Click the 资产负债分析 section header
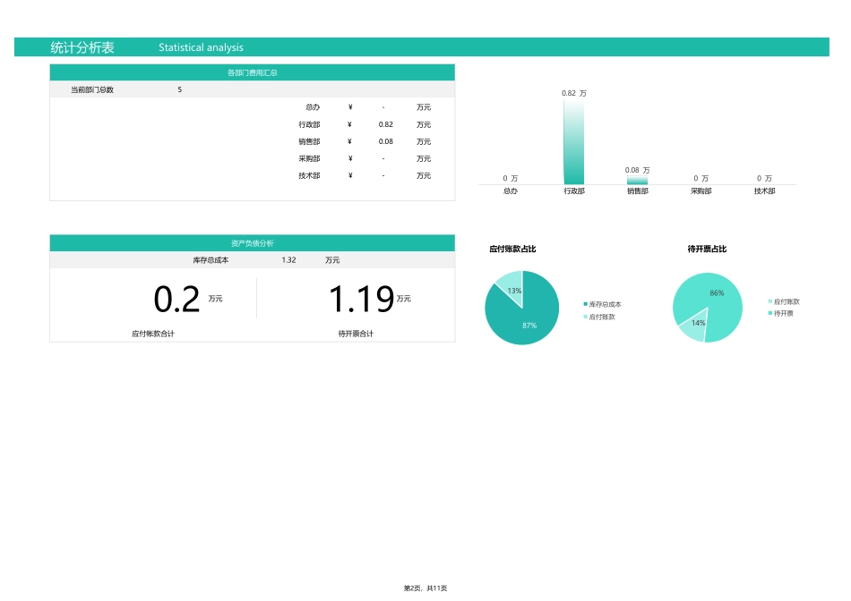 [x=252, y=243]
